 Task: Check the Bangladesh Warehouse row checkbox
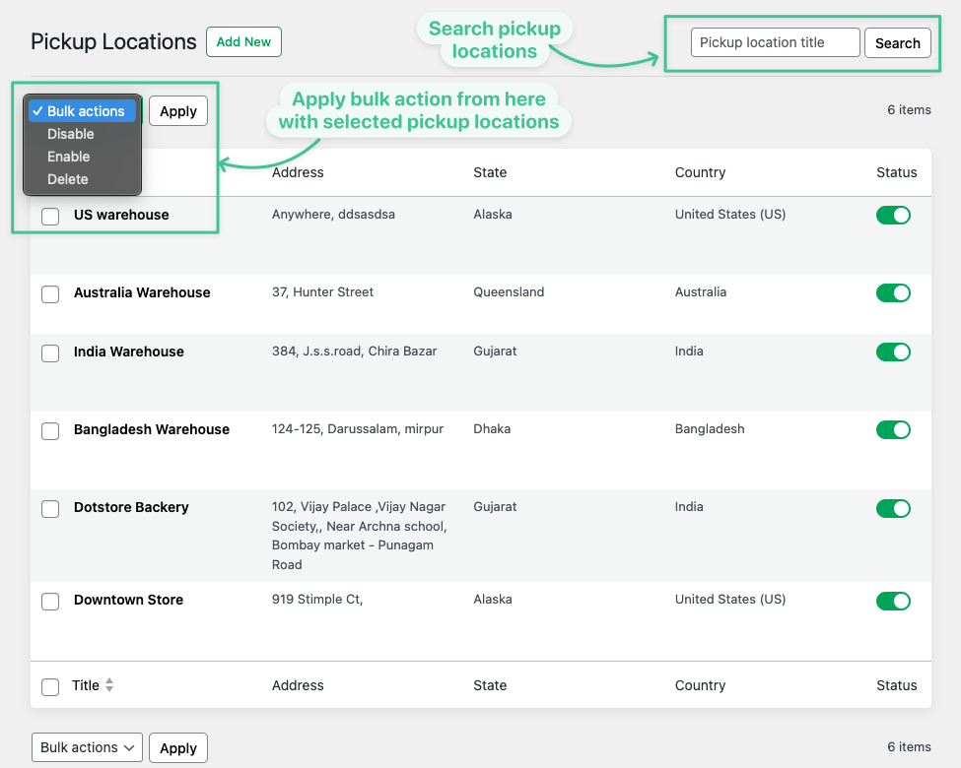[x=50, y=431]
